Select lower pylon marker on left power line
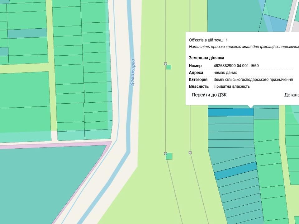This screenshot has width=299, height=224. (x=165, y=153)
